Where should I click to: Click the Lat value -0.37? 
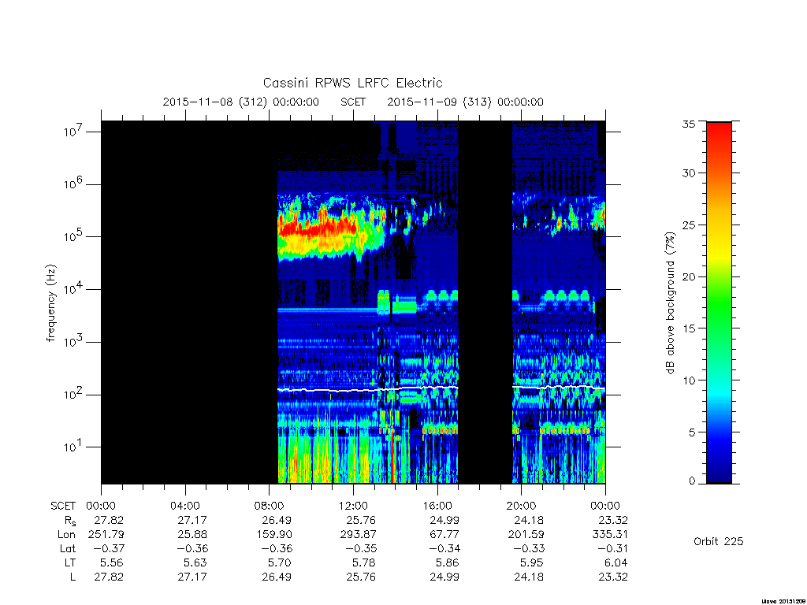pyautogui.click(x=109, y=548)
